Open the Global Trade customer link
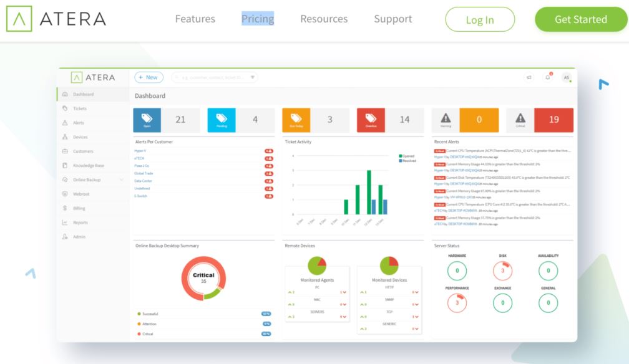Viewport: 629px width, 364px height. pos(144,173)
